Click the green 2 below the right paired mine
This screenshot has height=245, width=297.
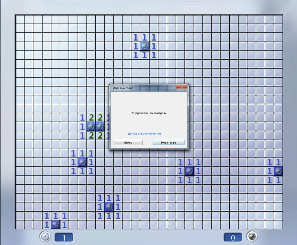point(100,135)
